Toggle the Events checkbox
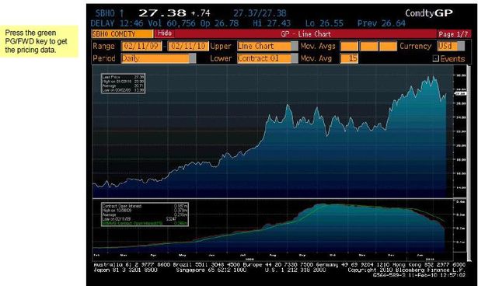 click(x=435, y=58)
